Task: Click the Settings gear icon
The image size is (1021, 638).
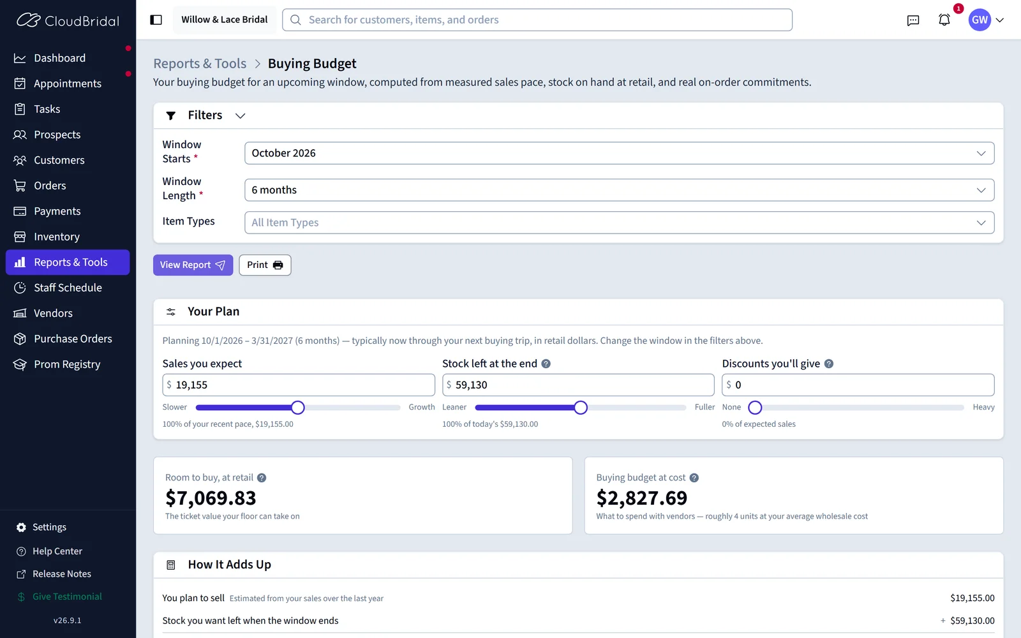Action: click(x=21, y=528)
